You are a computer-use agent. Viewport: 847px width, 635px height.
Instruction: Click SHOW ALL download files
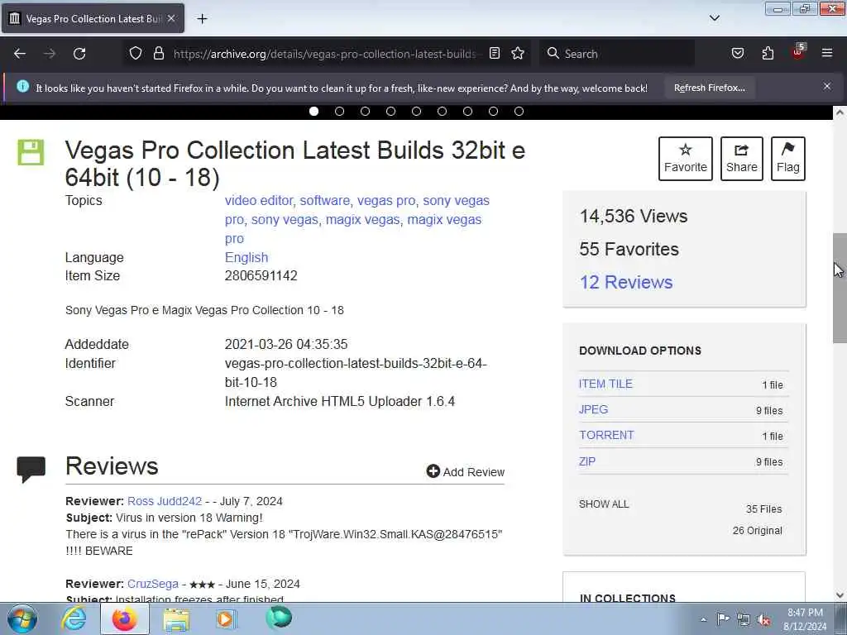click(604, 504)
